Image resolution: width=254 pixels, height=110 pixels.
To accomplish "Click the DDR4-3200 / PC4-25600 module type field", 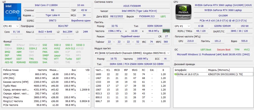I will coord(137,64).
